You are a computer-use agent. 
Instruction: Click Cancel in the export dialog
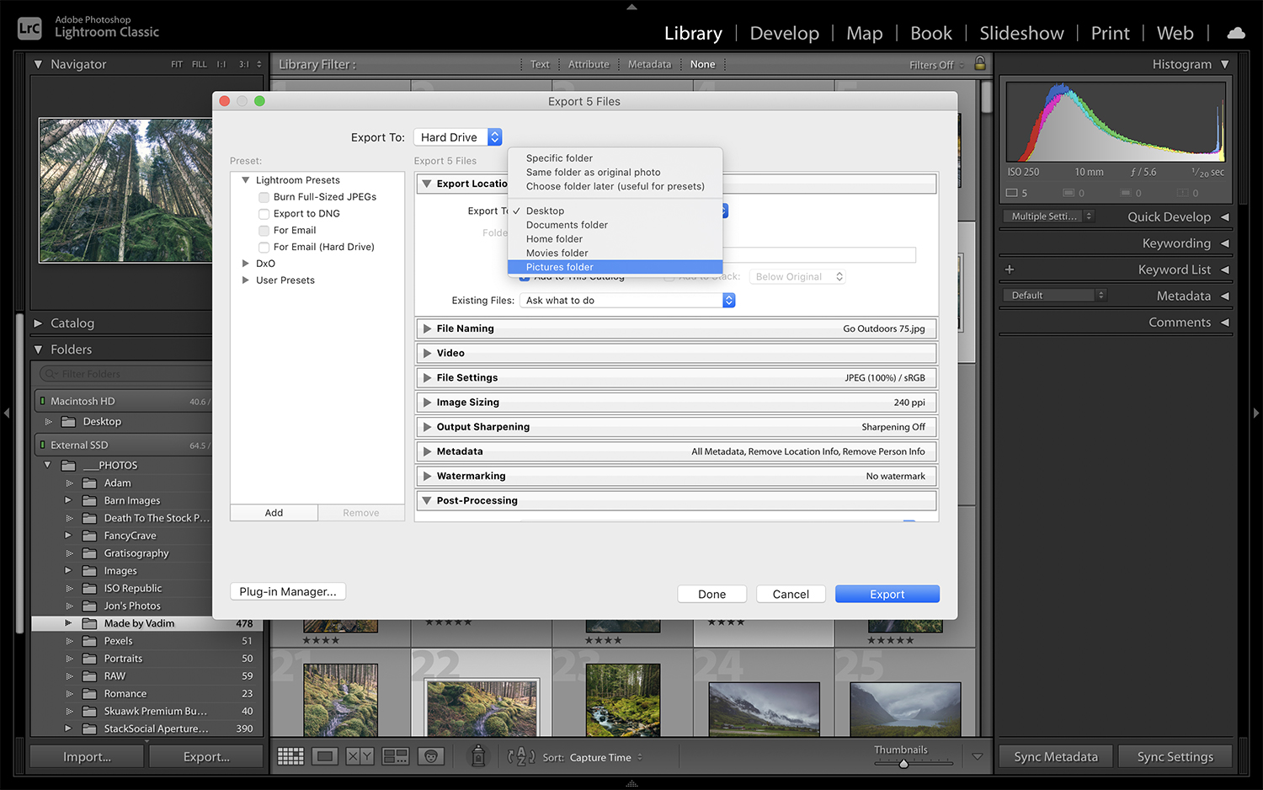tap(791, 594)
